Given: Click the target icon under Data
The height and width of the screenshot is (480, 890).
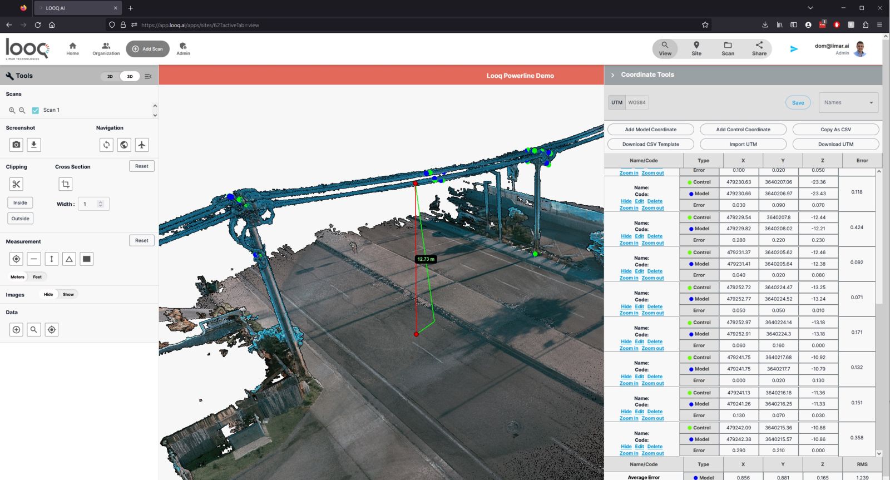Looking at the screenshot, I should tap(52, 330).
